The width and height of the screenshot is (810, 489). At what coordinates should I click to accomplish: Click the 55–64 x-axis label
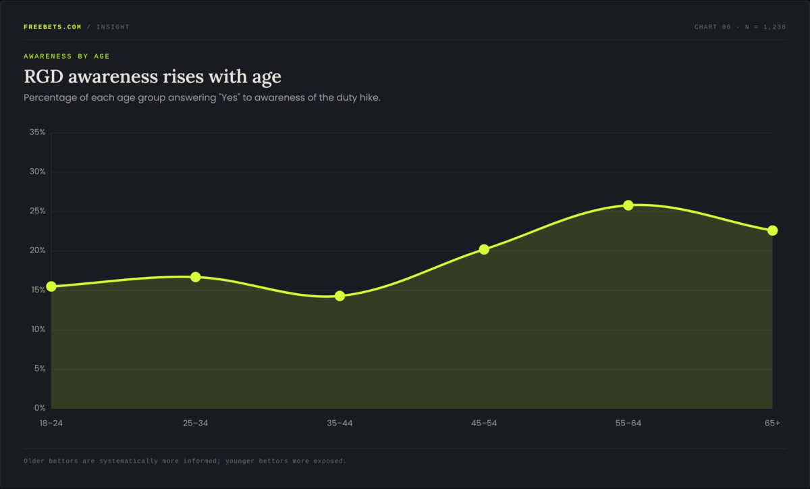(x=628, y=423)
